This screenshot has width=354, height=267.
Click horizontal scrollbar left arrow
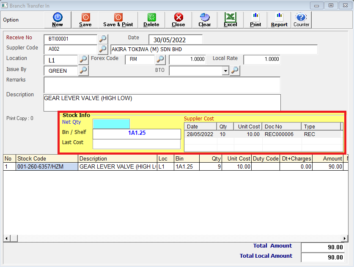(6, 238)
